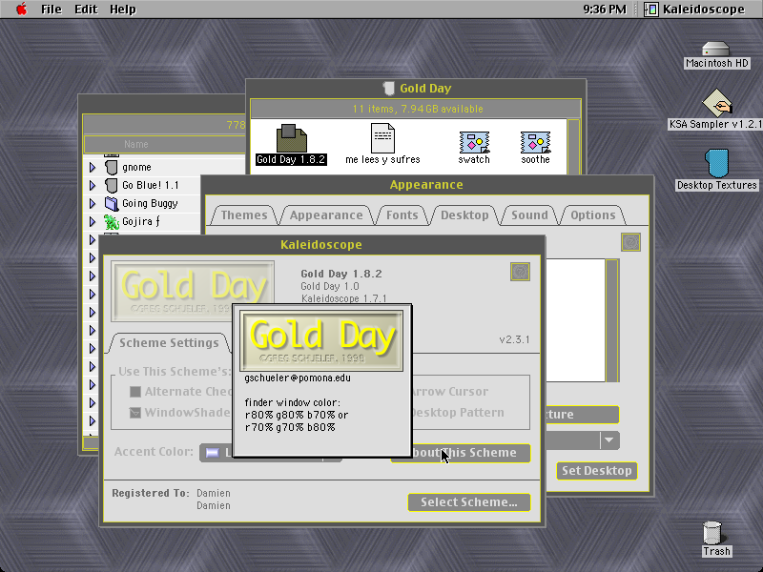Switch to the Appearance tab
Screen dimensions: 763x572
tap(326, 215)
